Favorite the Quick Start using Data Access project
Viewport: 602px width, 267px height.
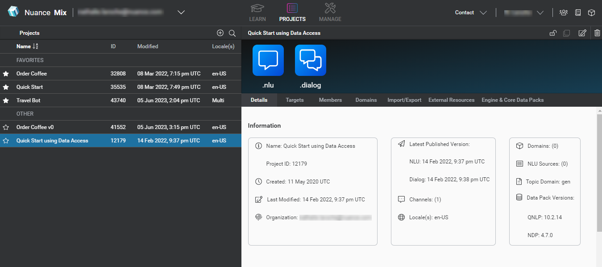[x=6, y=140]
